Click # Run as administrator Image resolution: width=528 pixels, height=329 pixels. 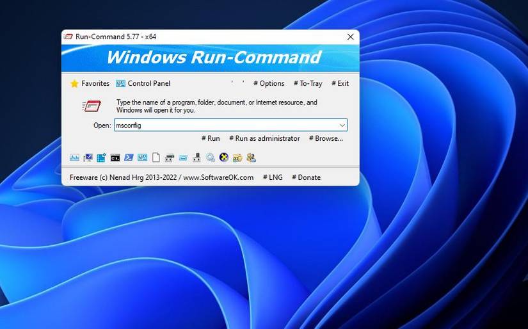coord(264,138)
